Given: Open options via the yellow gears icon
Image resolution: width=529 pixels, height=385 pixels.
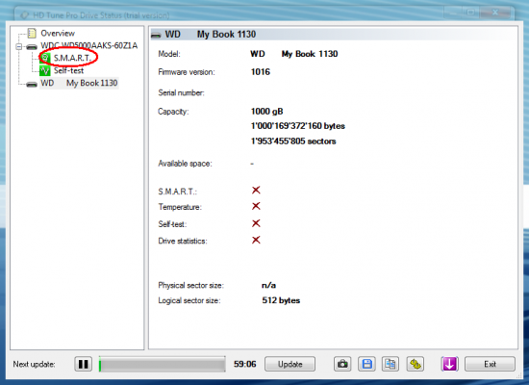Looking at the screenshot, I should pyautogui.click(x=416, y=364).
